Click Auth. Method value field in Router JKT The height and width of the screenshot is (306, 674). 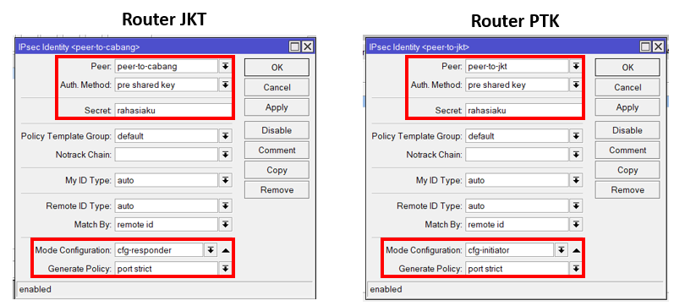pos(167,85)
